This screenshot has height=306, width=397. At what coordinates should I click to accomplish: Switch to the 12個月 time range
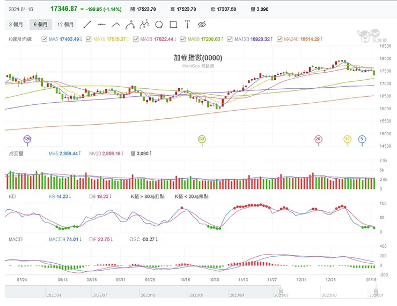pyautogui.click(x=66, y=25)
